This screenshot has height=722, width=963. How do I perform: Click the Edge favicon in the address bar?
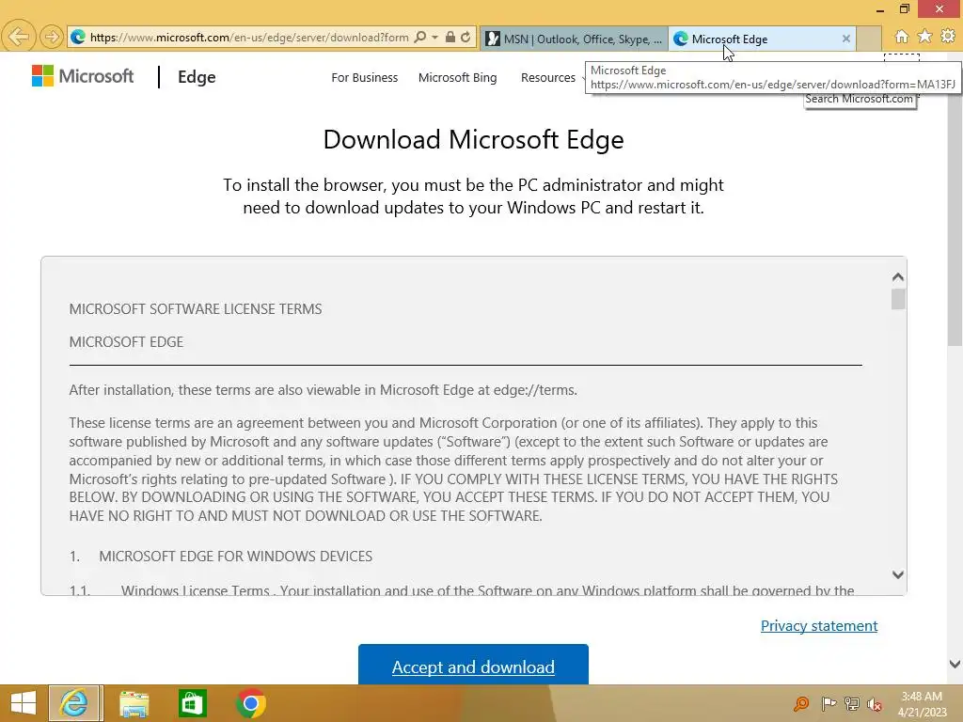coord(78,38)
